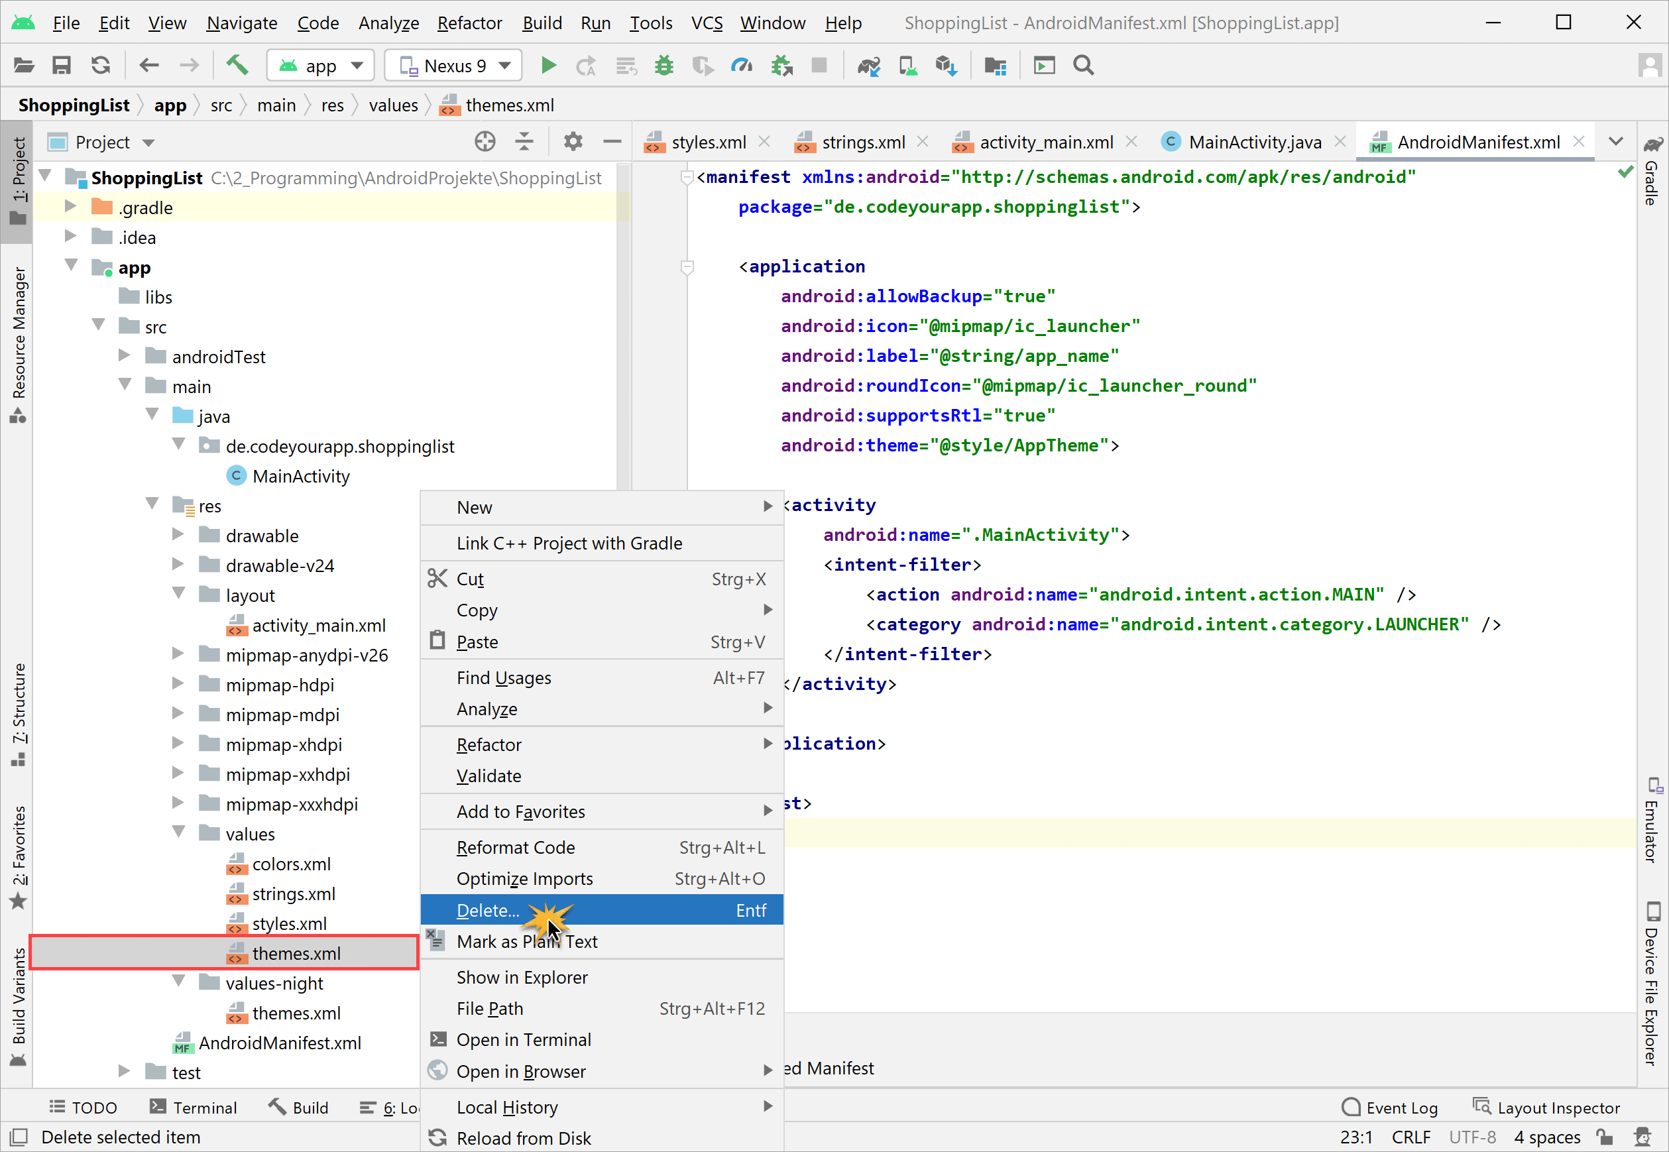Choose Reformat Code in context menu
1669x1152 pixels.
tap(602, 847)
